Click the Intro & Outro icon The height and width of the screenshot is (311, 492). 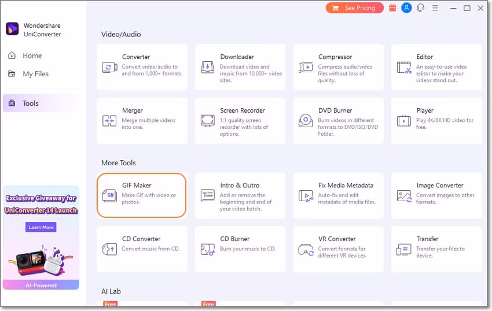207,195
